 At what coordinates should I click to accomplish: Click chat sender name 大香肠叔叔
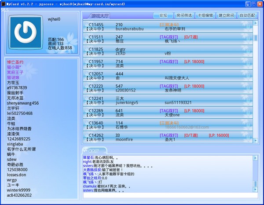[92, 170]
